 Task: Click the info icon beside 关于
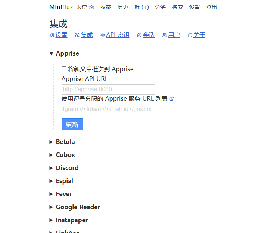(x=190, y=35)
